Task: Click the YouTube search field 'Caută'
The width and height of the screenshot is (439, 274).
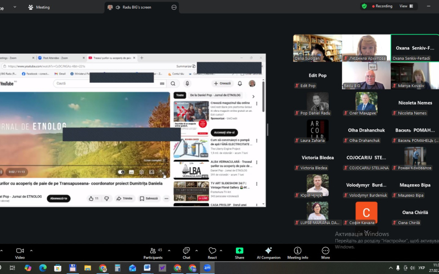Action: 110,83
